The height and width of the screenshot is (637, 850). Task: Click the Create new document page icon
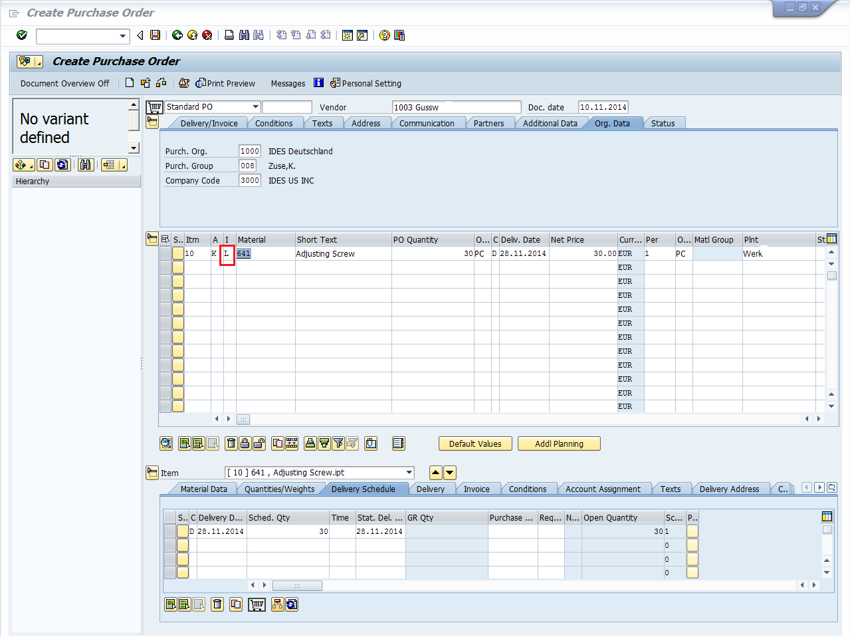(x=130, y=83)
